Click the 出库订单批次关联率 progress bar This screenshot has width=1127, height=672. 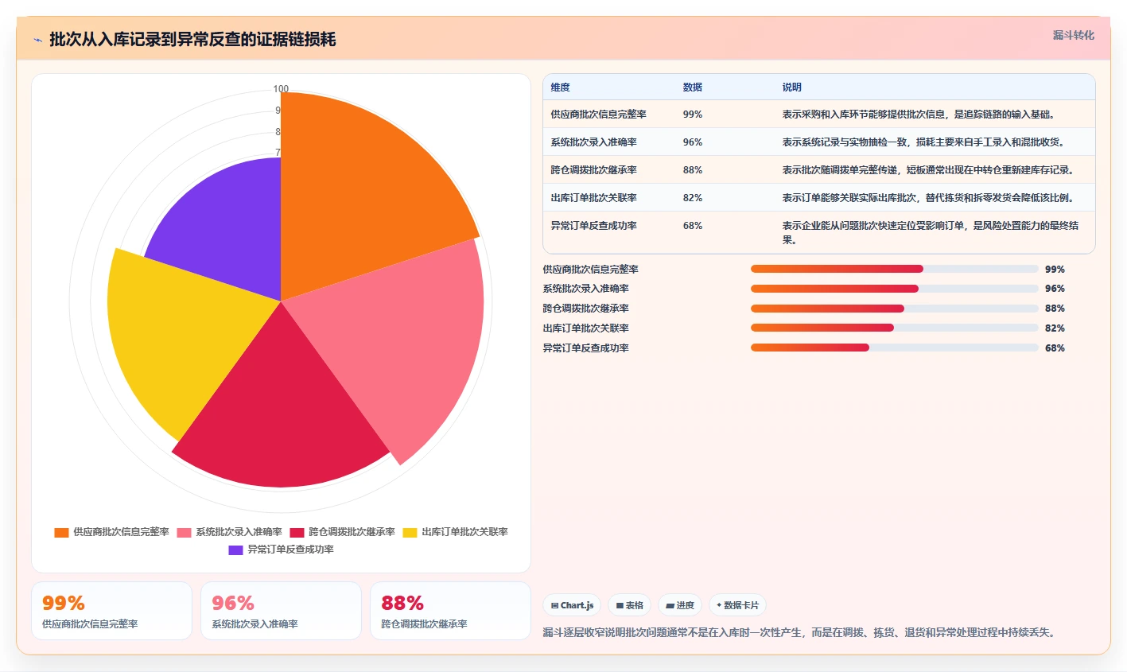click(895, 328)
